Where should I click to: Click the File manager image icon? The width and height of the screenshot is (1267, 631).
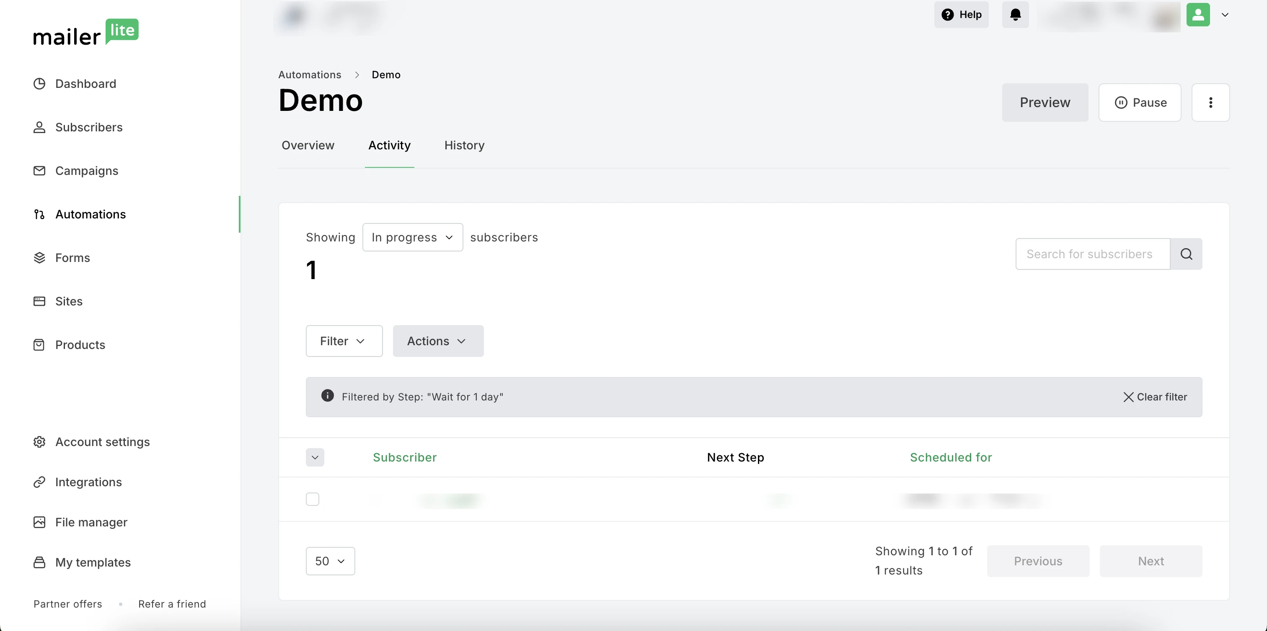[39, 522]
